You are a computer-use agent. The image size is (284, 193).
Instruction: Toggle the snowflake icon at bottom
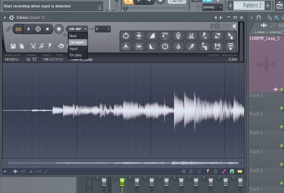pyautogui.click(x=216, y=171)
